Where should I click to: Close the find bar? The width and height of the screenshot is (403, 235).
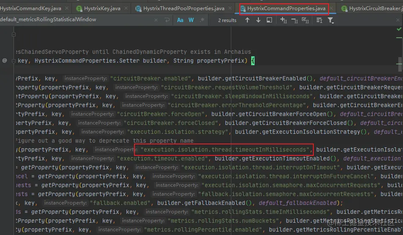click(x=398, y=20)
